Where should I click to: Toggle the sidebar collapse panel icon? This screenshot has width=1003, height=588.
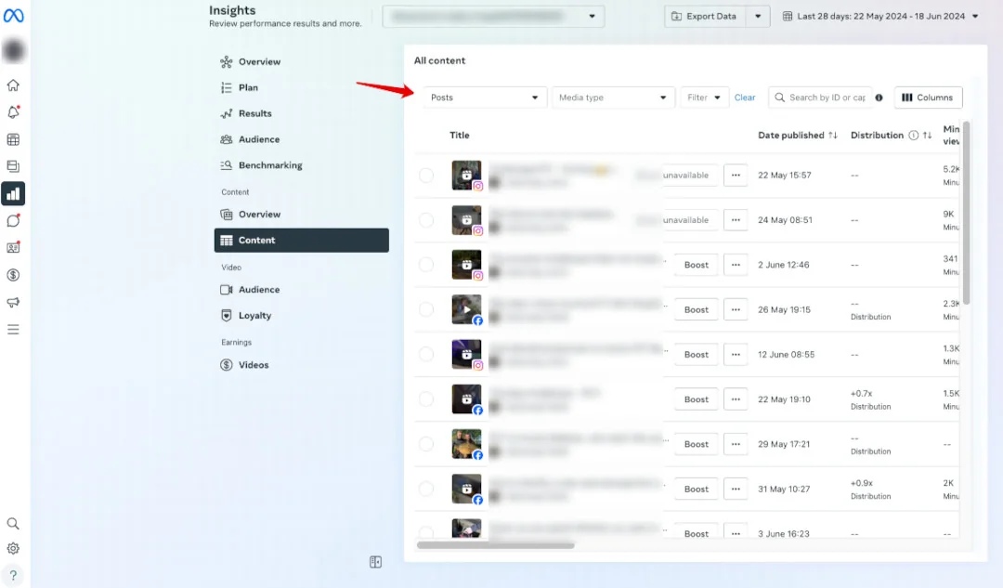tap(375, 562)
